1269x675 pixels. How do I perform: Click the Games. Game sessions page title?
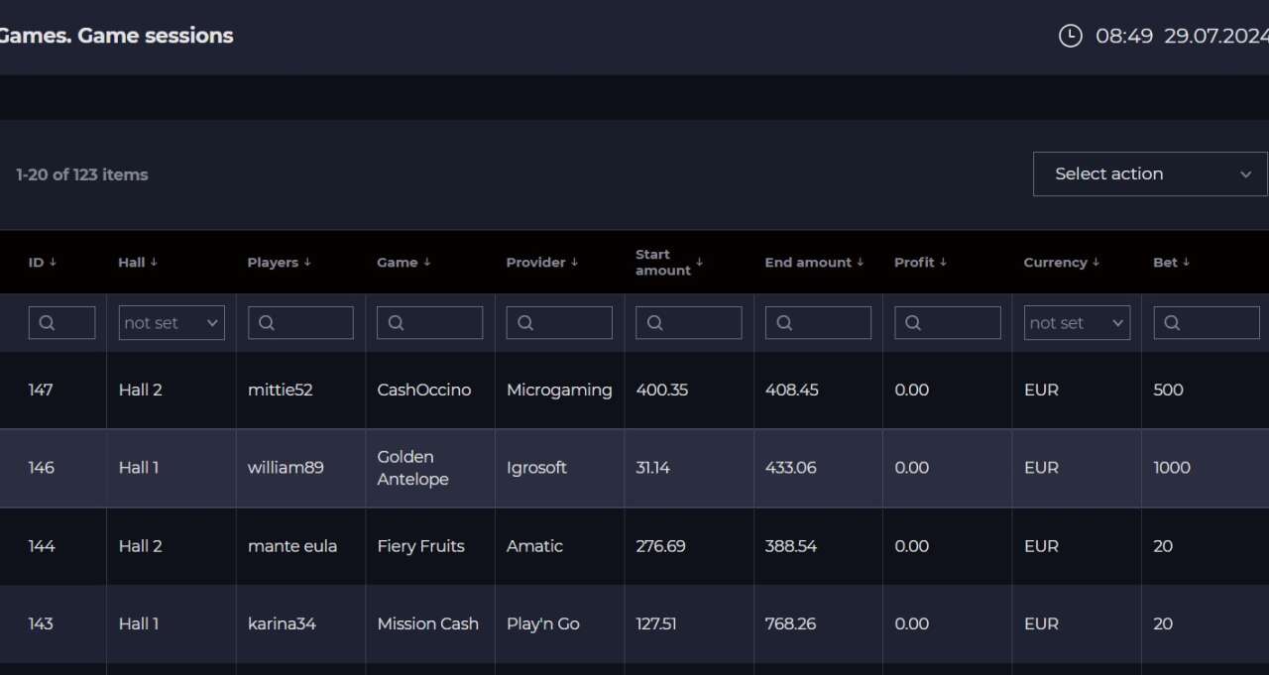click(115, 36)
